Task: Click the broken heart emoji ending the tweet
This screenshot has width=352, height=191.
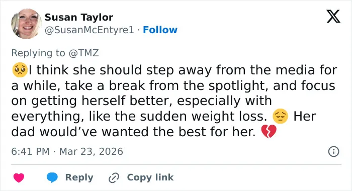Action: coord(269,132)
